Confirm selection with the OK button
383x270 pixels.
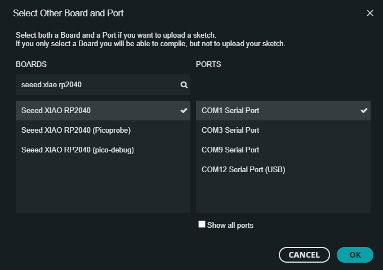pyautogui.click(x=355, y=255)
